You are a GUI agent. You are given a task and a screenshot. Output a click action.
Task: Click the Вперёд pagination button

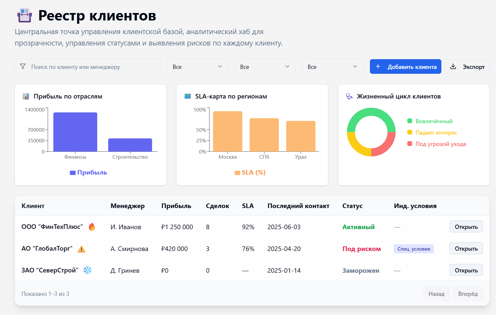pyautogui.click(x=468, y=294)
